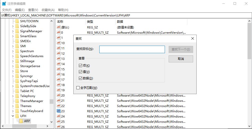Expand the SideBySide tree node
This screenshot has height=129, width=252.
13,26
